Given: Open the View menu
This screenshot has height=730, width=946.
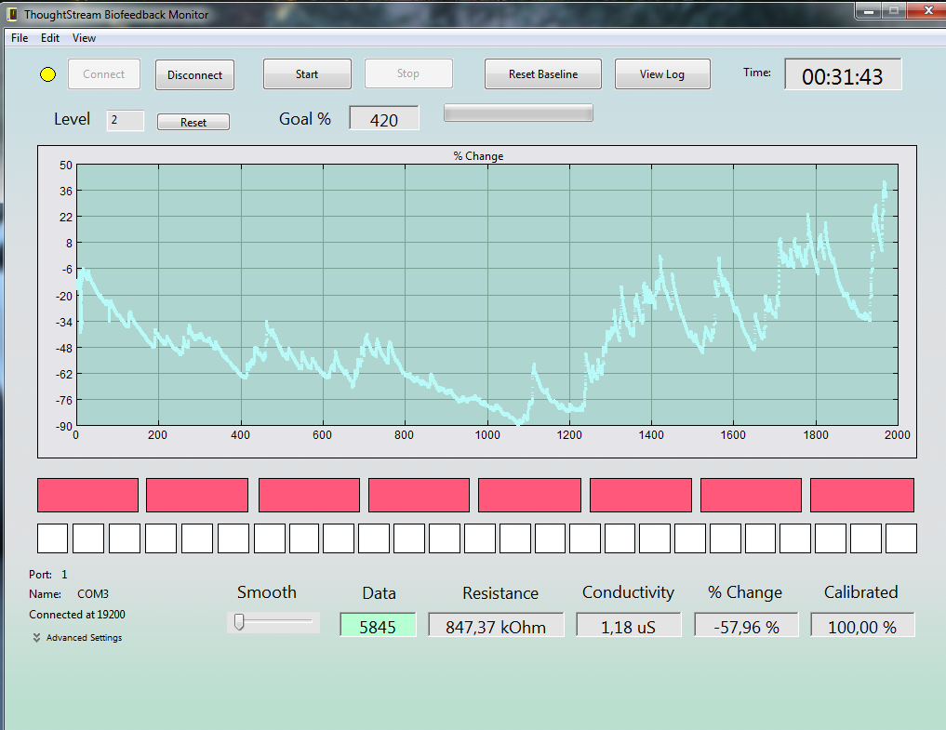Looking at the screenshot, I should click(x=84, y=38).
